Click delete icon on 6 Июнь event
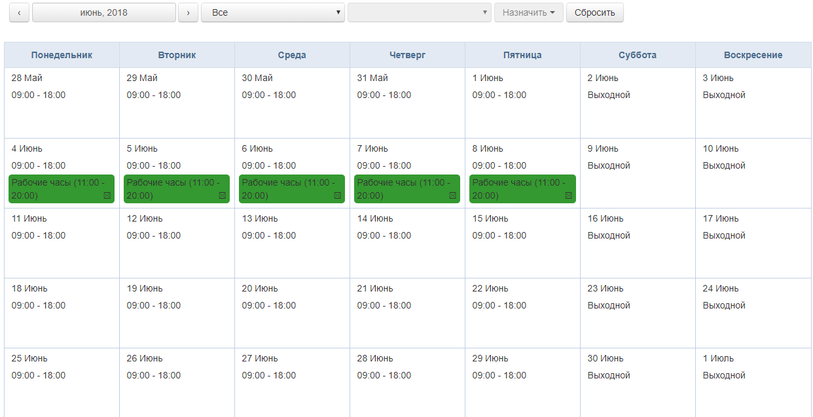Image resolution: width=813 pixels, height=417 pixels. [337, 195]
